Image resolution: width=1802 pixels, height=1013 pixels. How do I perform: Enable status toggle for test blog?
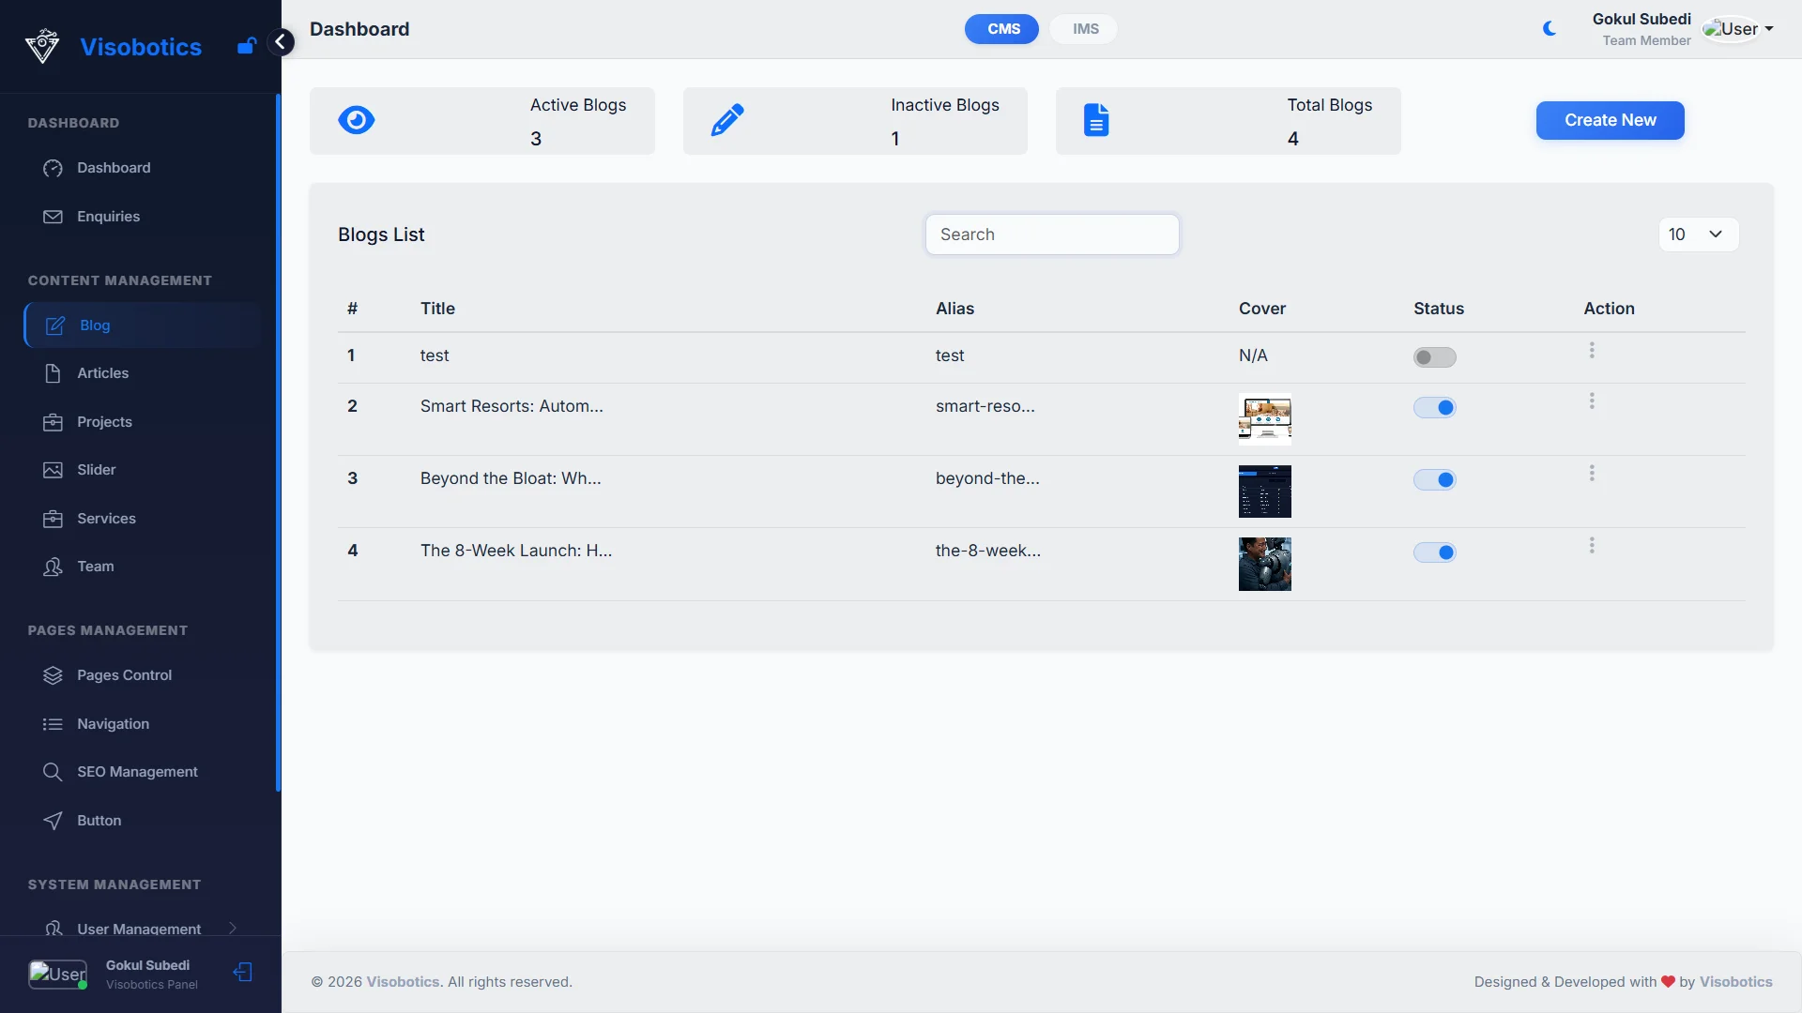1434,357
